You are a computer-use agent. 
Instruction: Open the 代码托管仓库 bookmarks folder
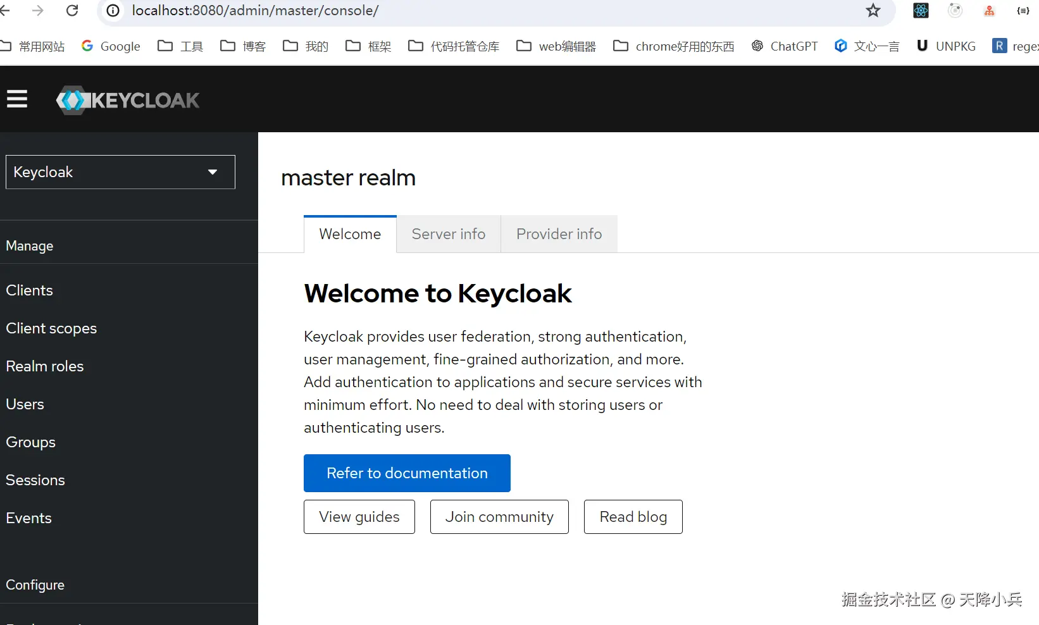(x=454, y=46)
